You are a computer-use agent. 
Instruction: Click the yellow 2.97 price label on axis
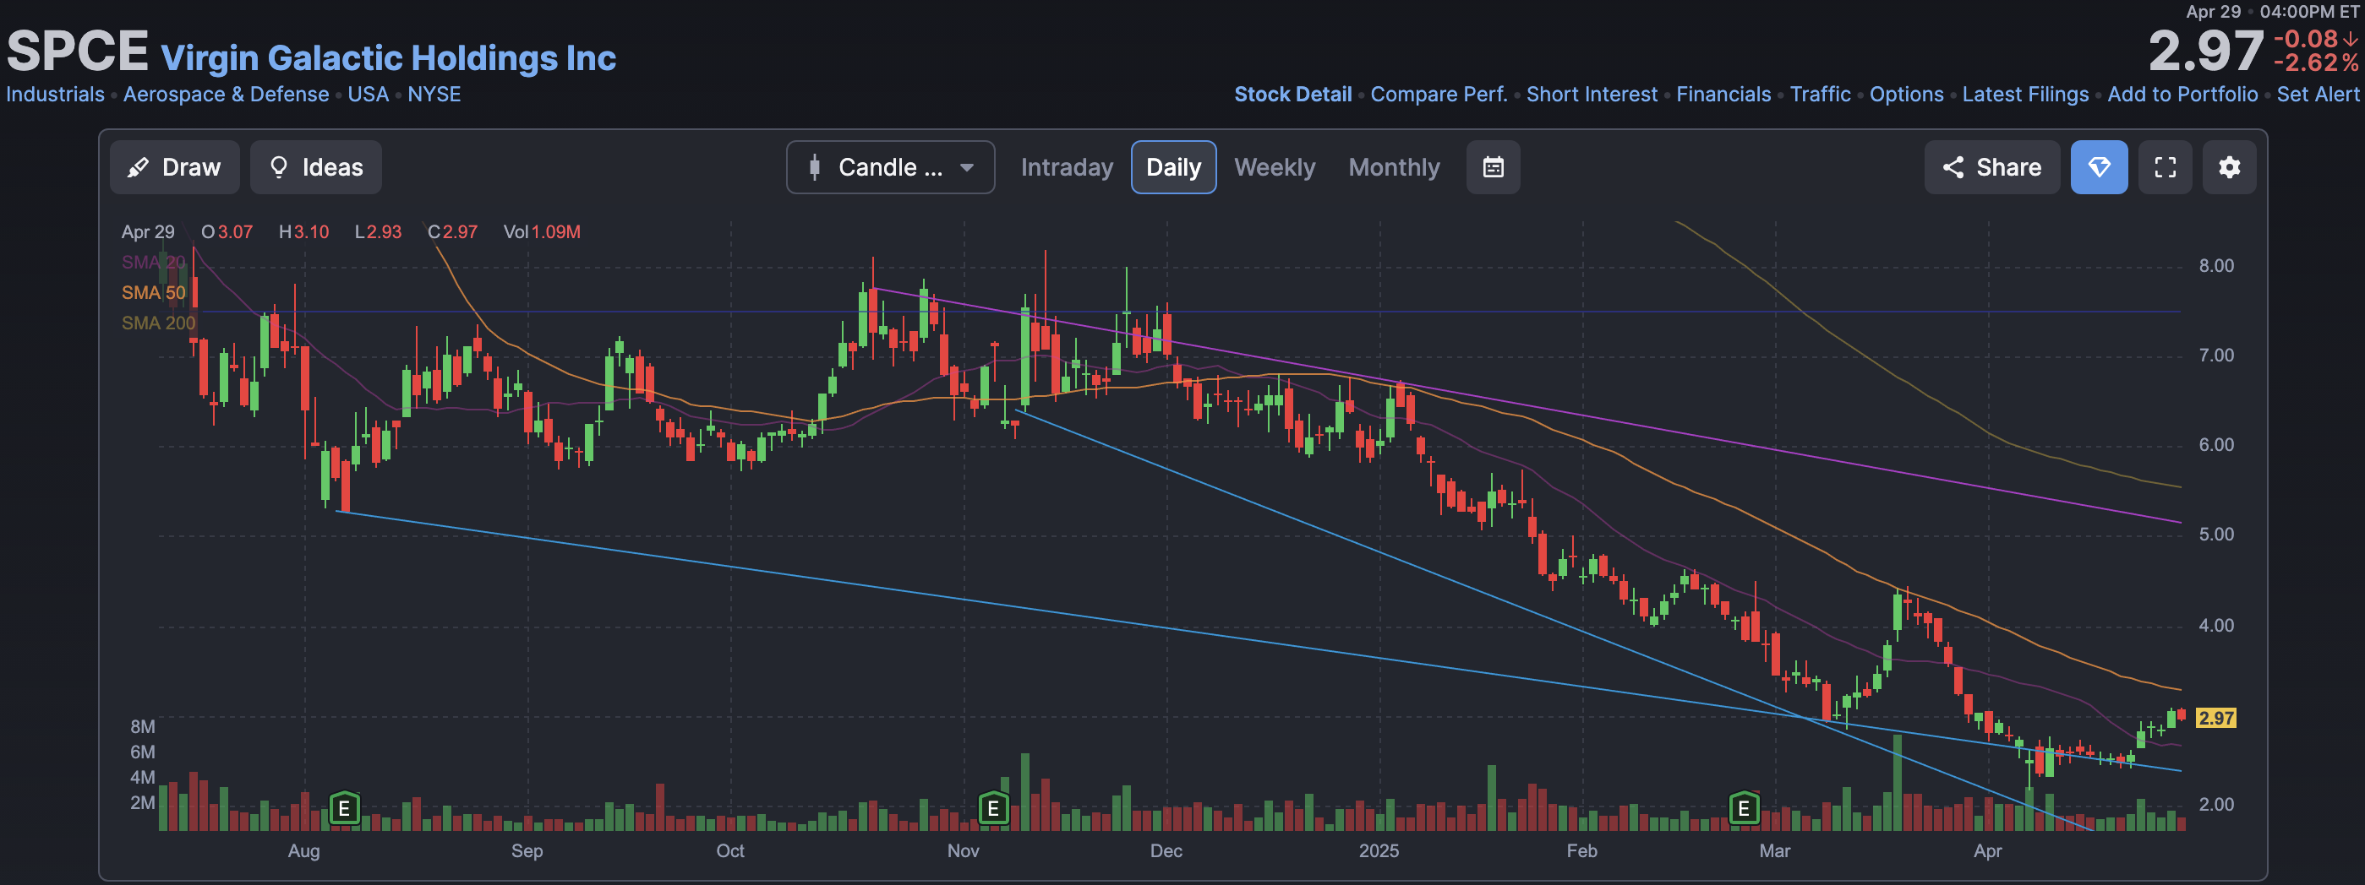point(2215,718)
